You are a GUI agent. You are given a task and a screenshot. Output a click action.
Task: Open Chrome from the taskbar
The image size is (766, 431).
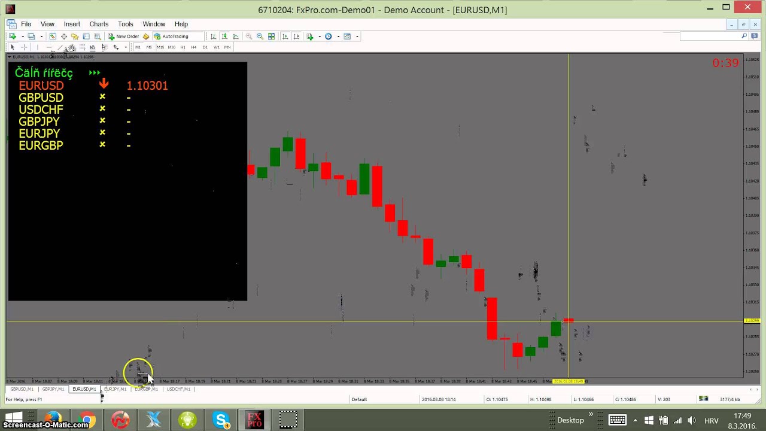(x=87, y=420)
